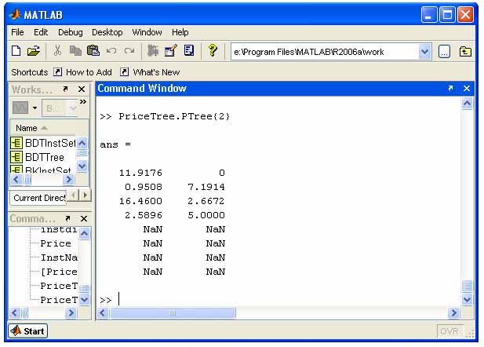Image resolution: width=484 pixels, height=347 pixels.
Task: Select InstNa entry in Command History
Action: point(59,258)
